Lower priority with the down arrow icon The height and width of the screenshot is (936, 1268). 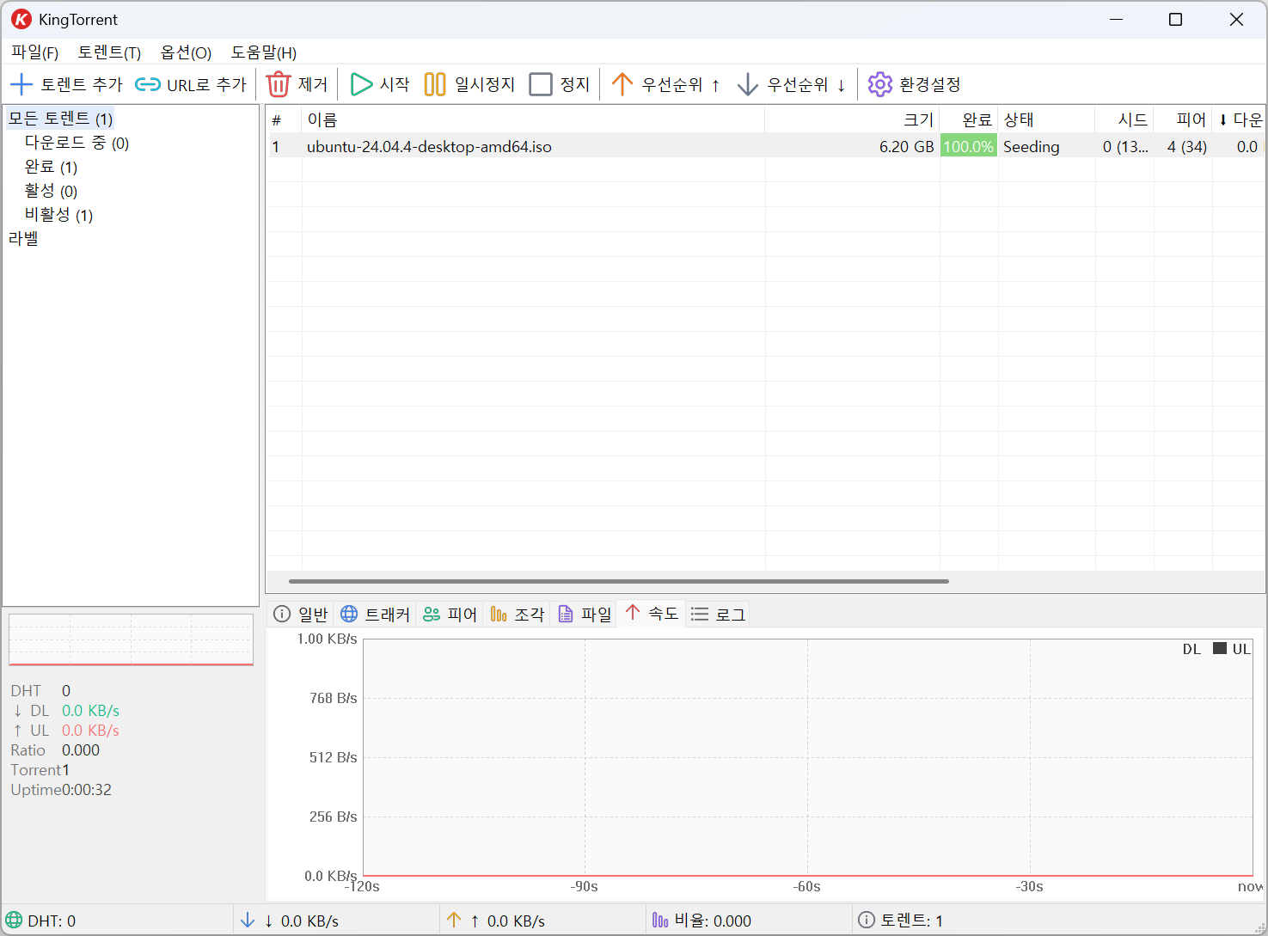pyautogui.click(x=748, y=84)
